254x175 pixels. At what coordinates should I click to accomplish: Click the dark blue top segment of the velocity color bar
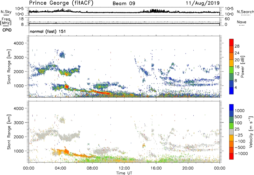coord(231,107)
